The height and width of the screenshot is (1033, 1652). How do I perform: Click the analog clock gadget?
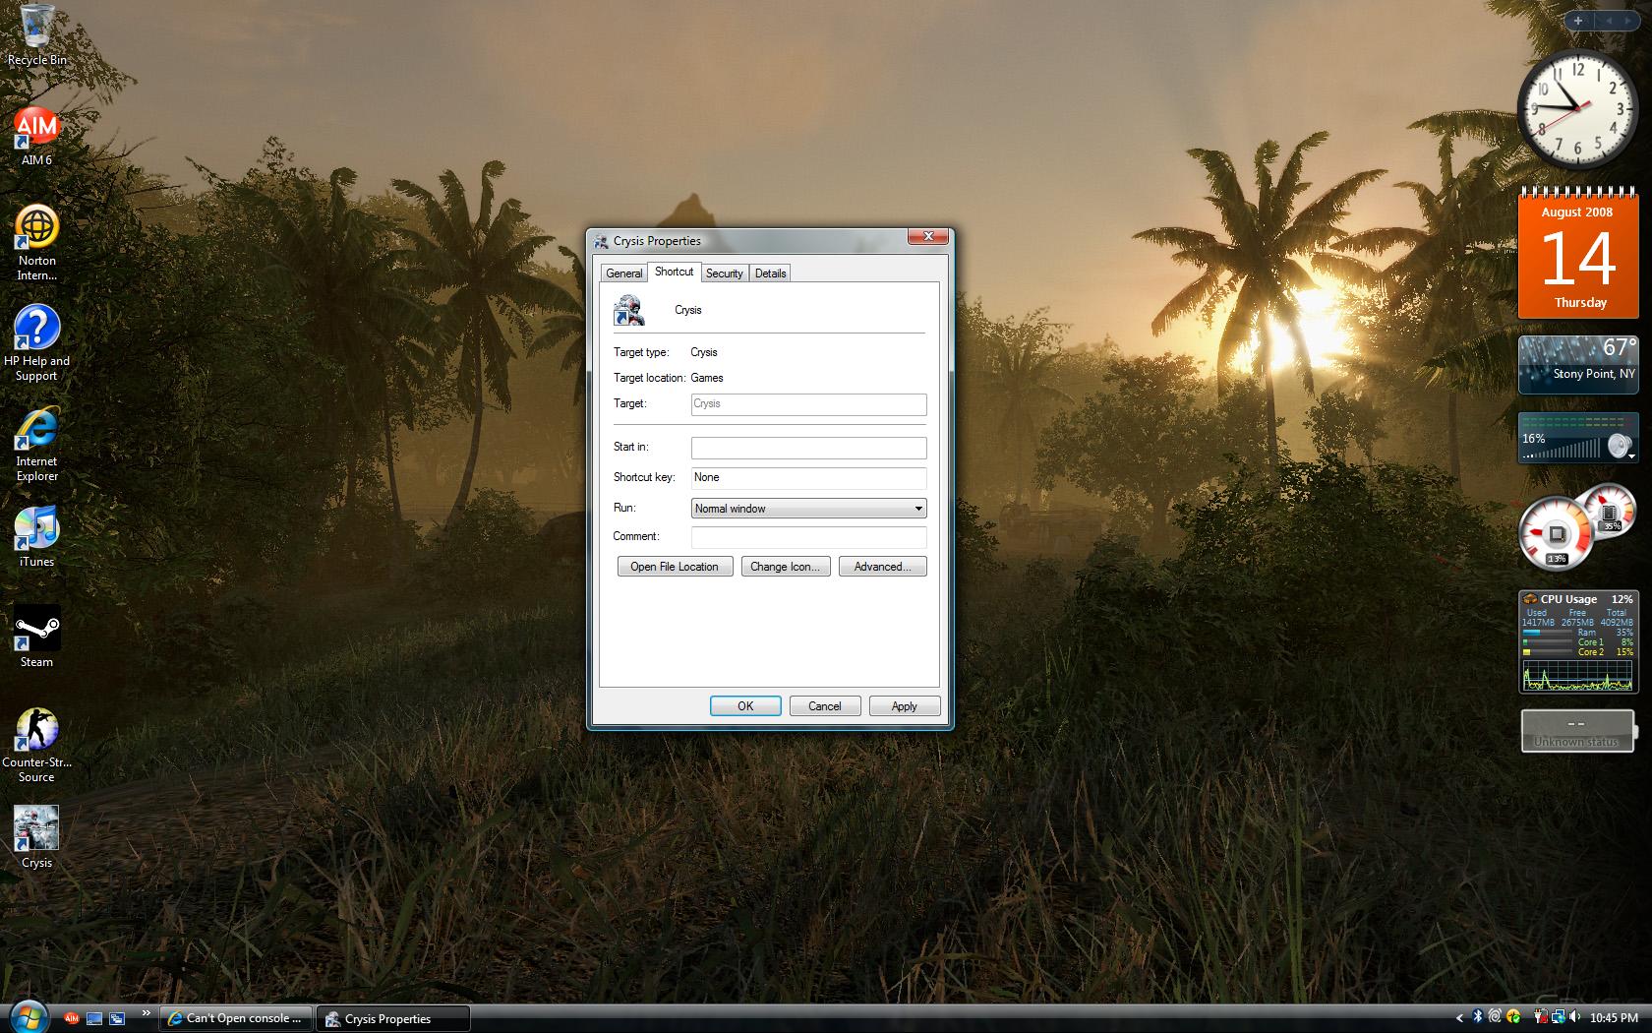1577,110
